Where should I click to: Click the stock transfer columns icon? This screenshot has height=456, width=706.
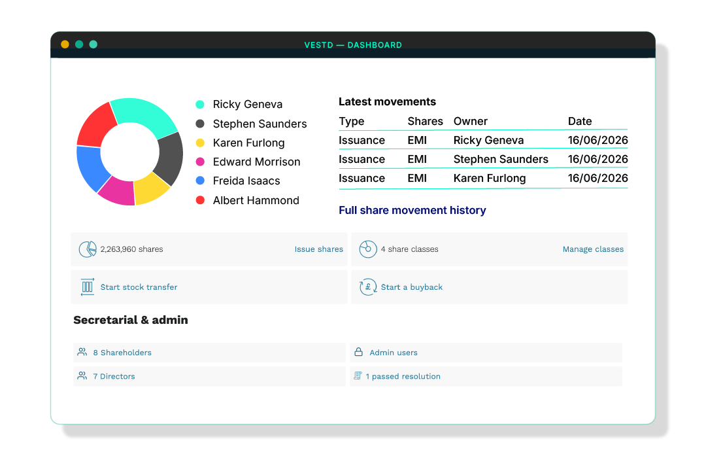88,287
